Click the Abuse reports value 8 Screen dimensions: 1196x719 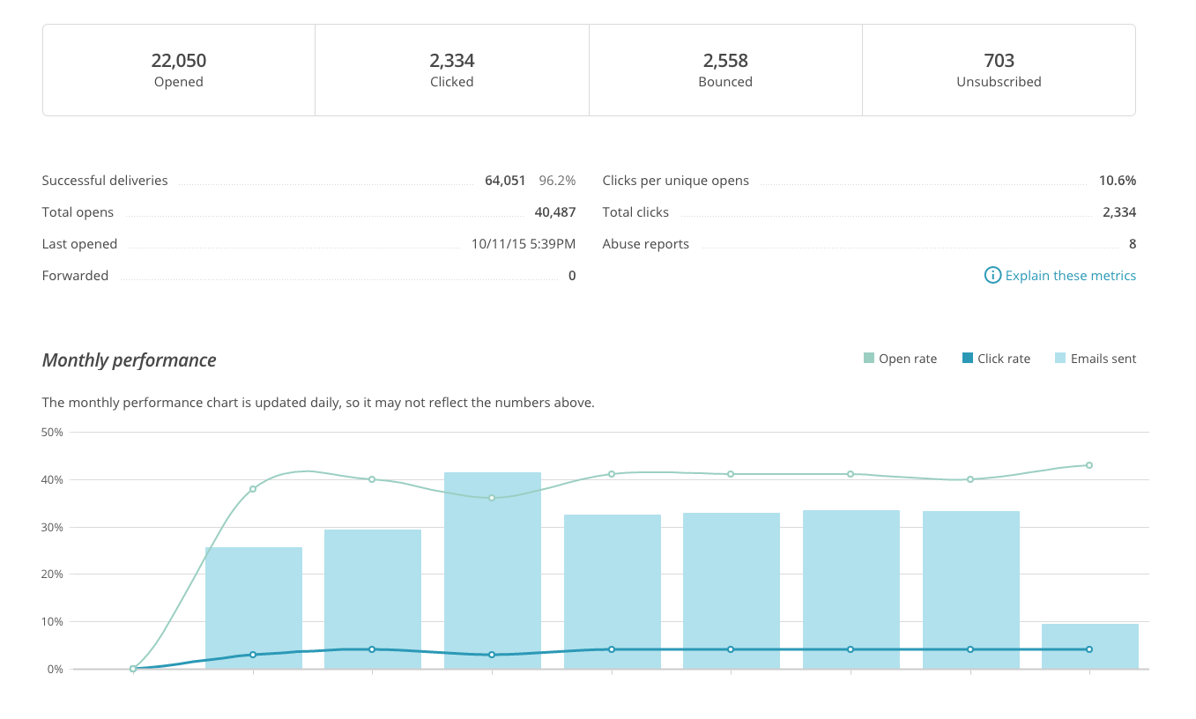1132,244
